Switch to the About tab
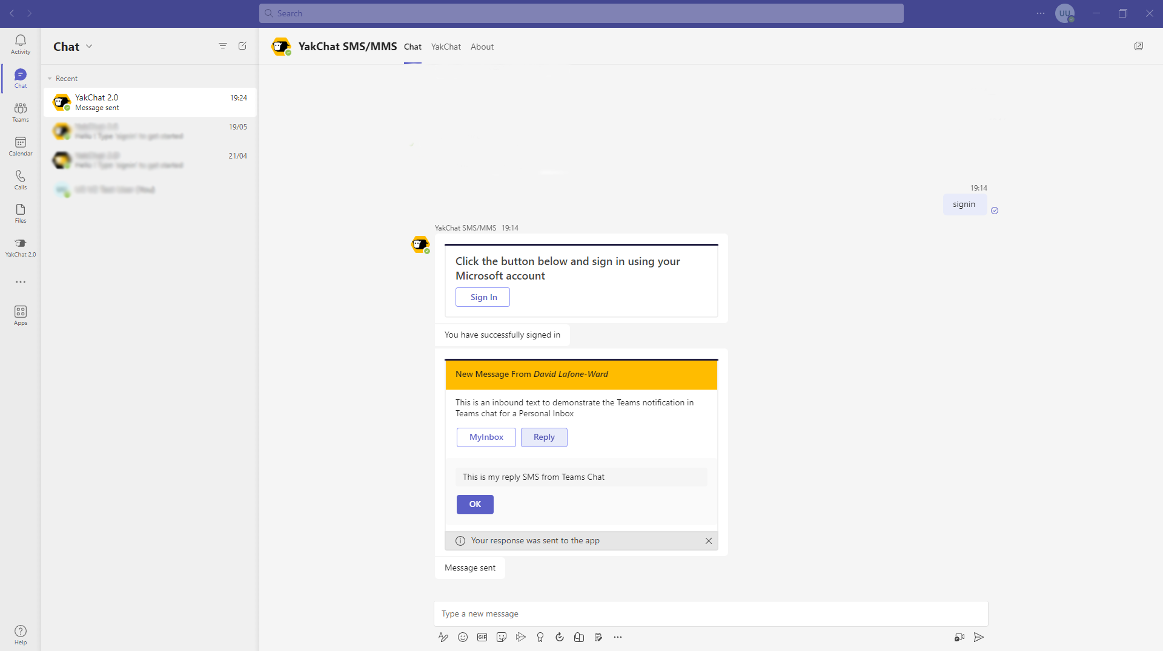This screenshot has height=651, width=1163. (x=482, y=47)
